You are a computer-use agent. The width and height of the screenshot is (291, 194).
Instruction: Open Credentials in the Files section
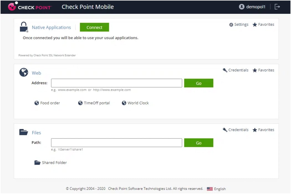click(235, 130)
